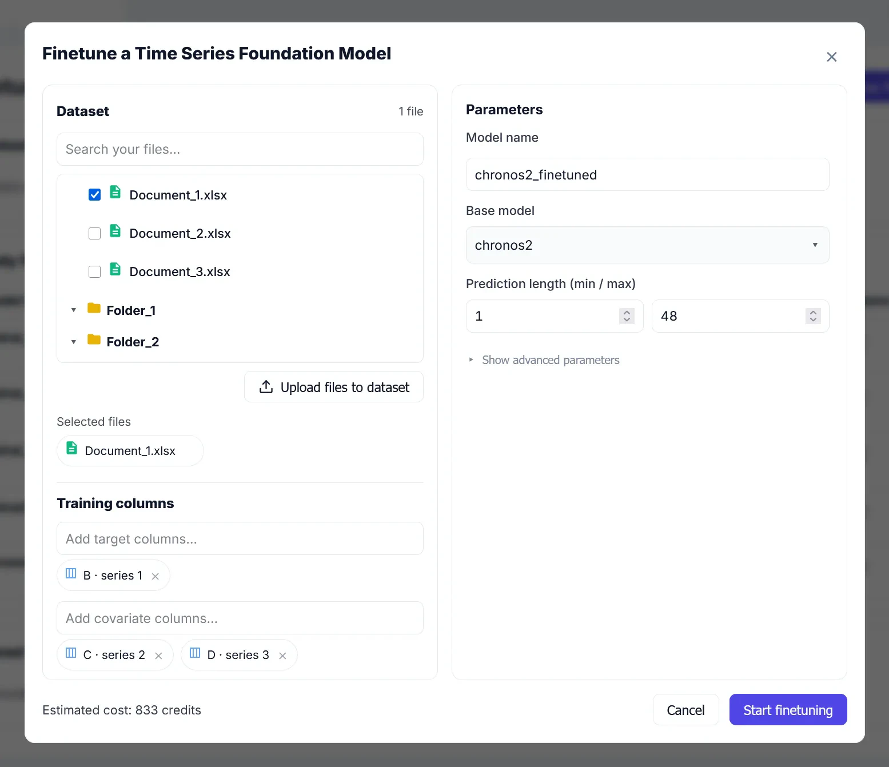Screen dimensions: 889x767
Task: Expand the Folder_1 tree arrow
Action: [x=74, y=310]
